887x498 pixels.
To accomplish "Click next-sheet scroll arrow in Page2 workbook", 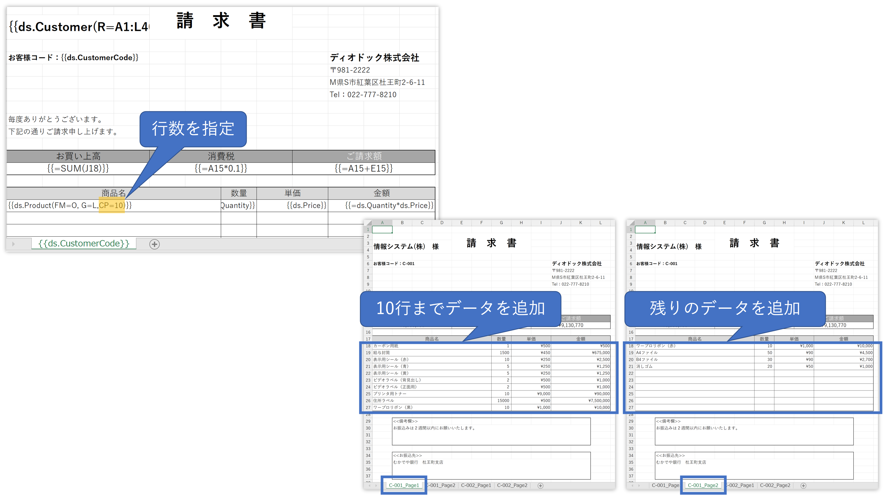I will [x=639, y=485].
